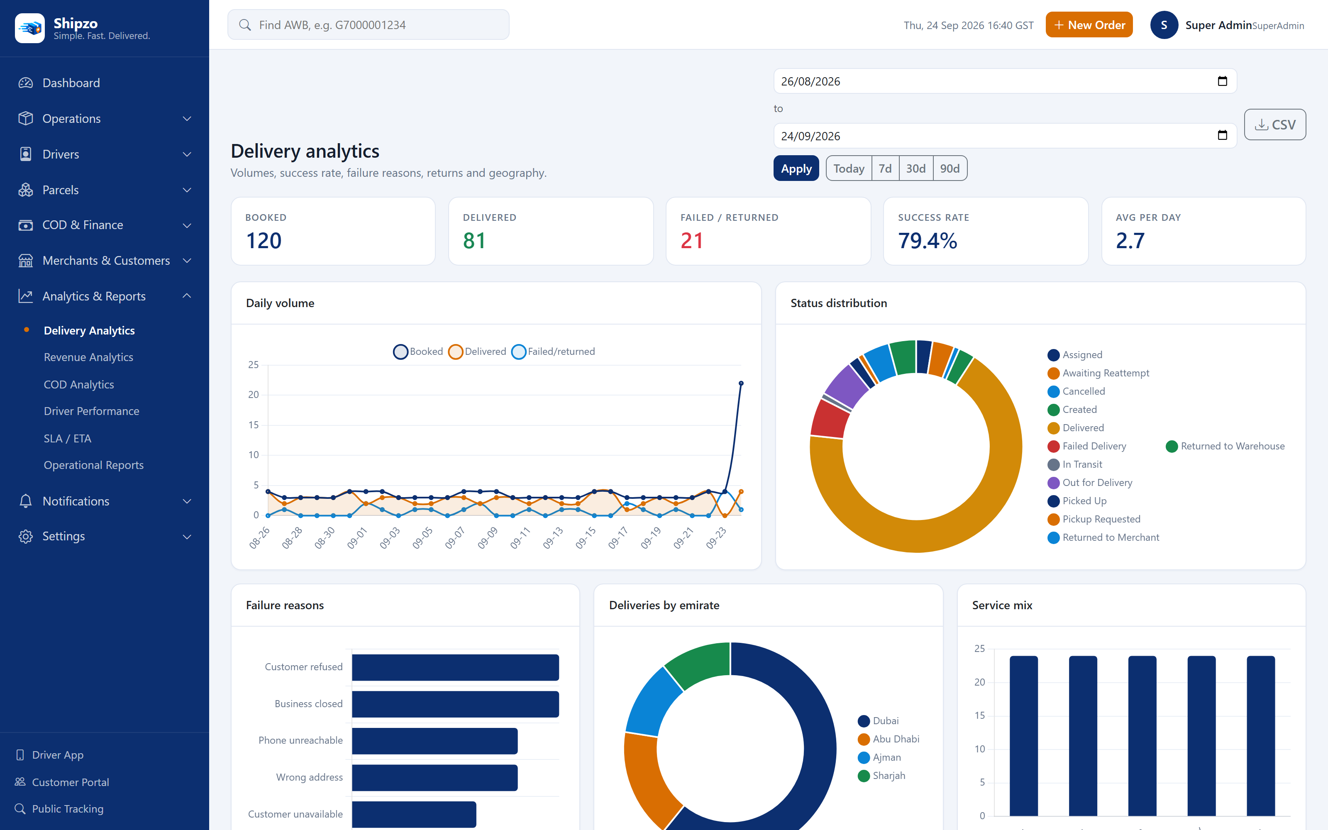Image resolution: width=1328 pixels, height=830 pixels.
Task: Click the Returned to Warehouse green swatch
Action: pos(1172,446)
